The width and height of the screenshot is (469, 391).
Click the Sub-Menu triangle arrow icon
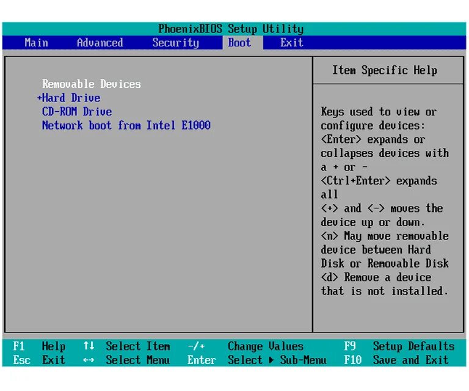click(271, 360)
